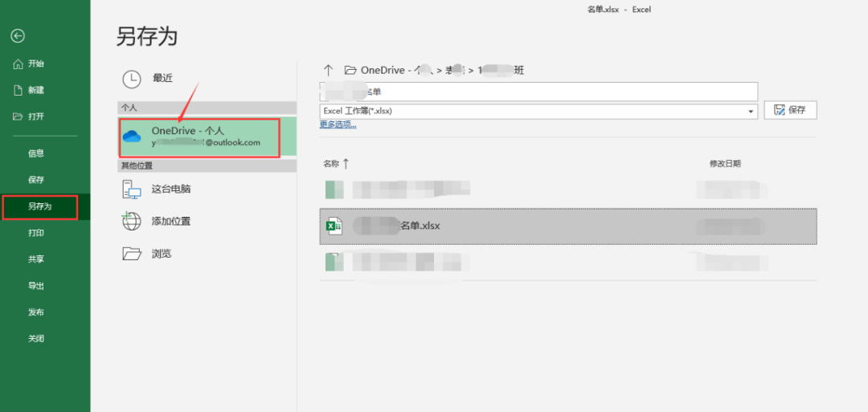This screenshot has height=412, width=868.
Task: Open the 共享 page
Action: tap(36, 259)
